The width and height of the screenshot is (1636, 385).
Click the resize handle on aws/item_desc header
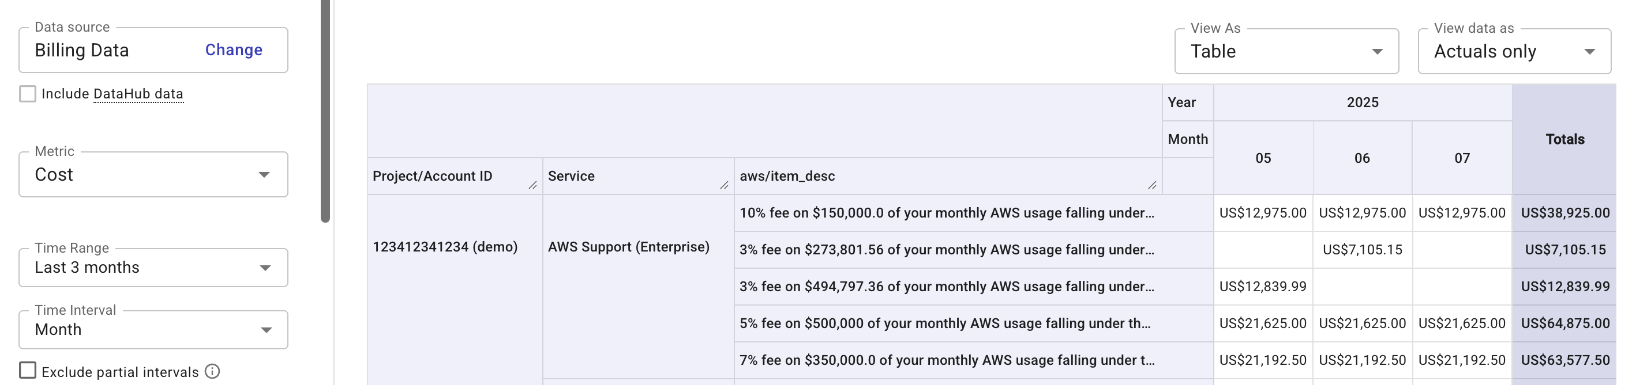click(x=1154, y=185)
